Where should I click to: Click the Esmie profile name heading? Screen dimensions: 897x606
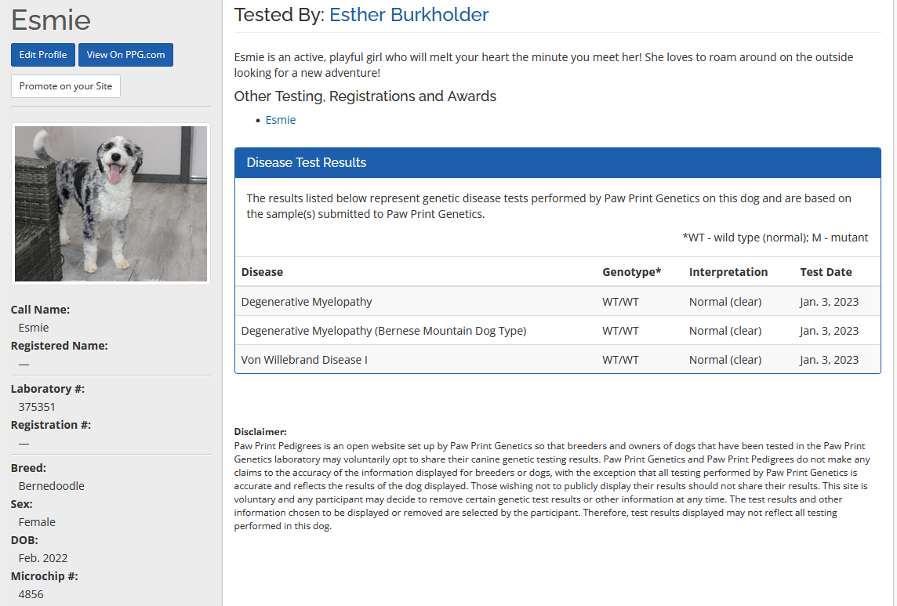[51, 20]
